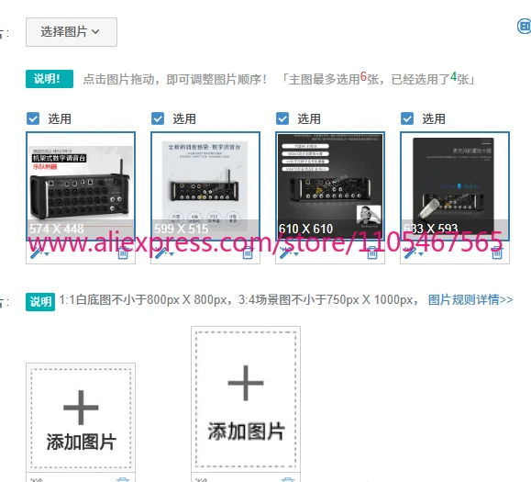Screen dimensions: 531x482
Task: Delete the 574 X 448 image with trash icon
Action: 123,253
